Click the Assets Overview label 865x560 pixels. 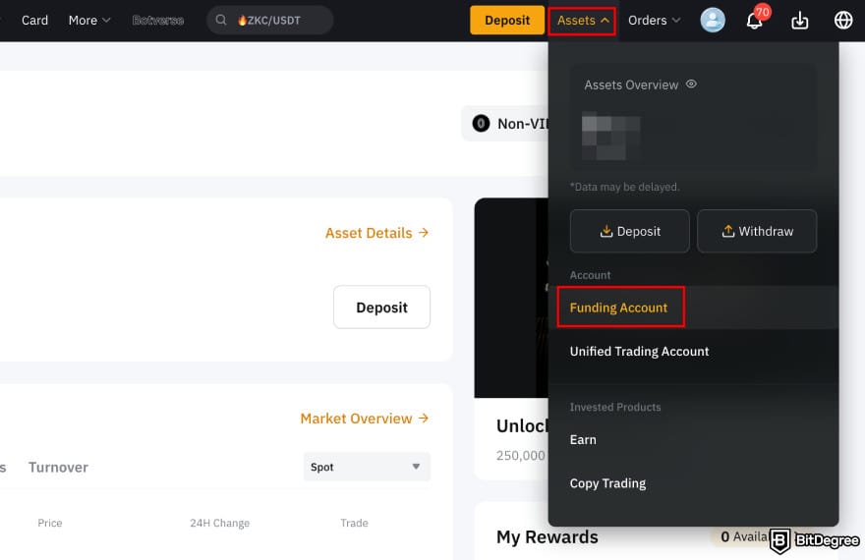point(631,84)
